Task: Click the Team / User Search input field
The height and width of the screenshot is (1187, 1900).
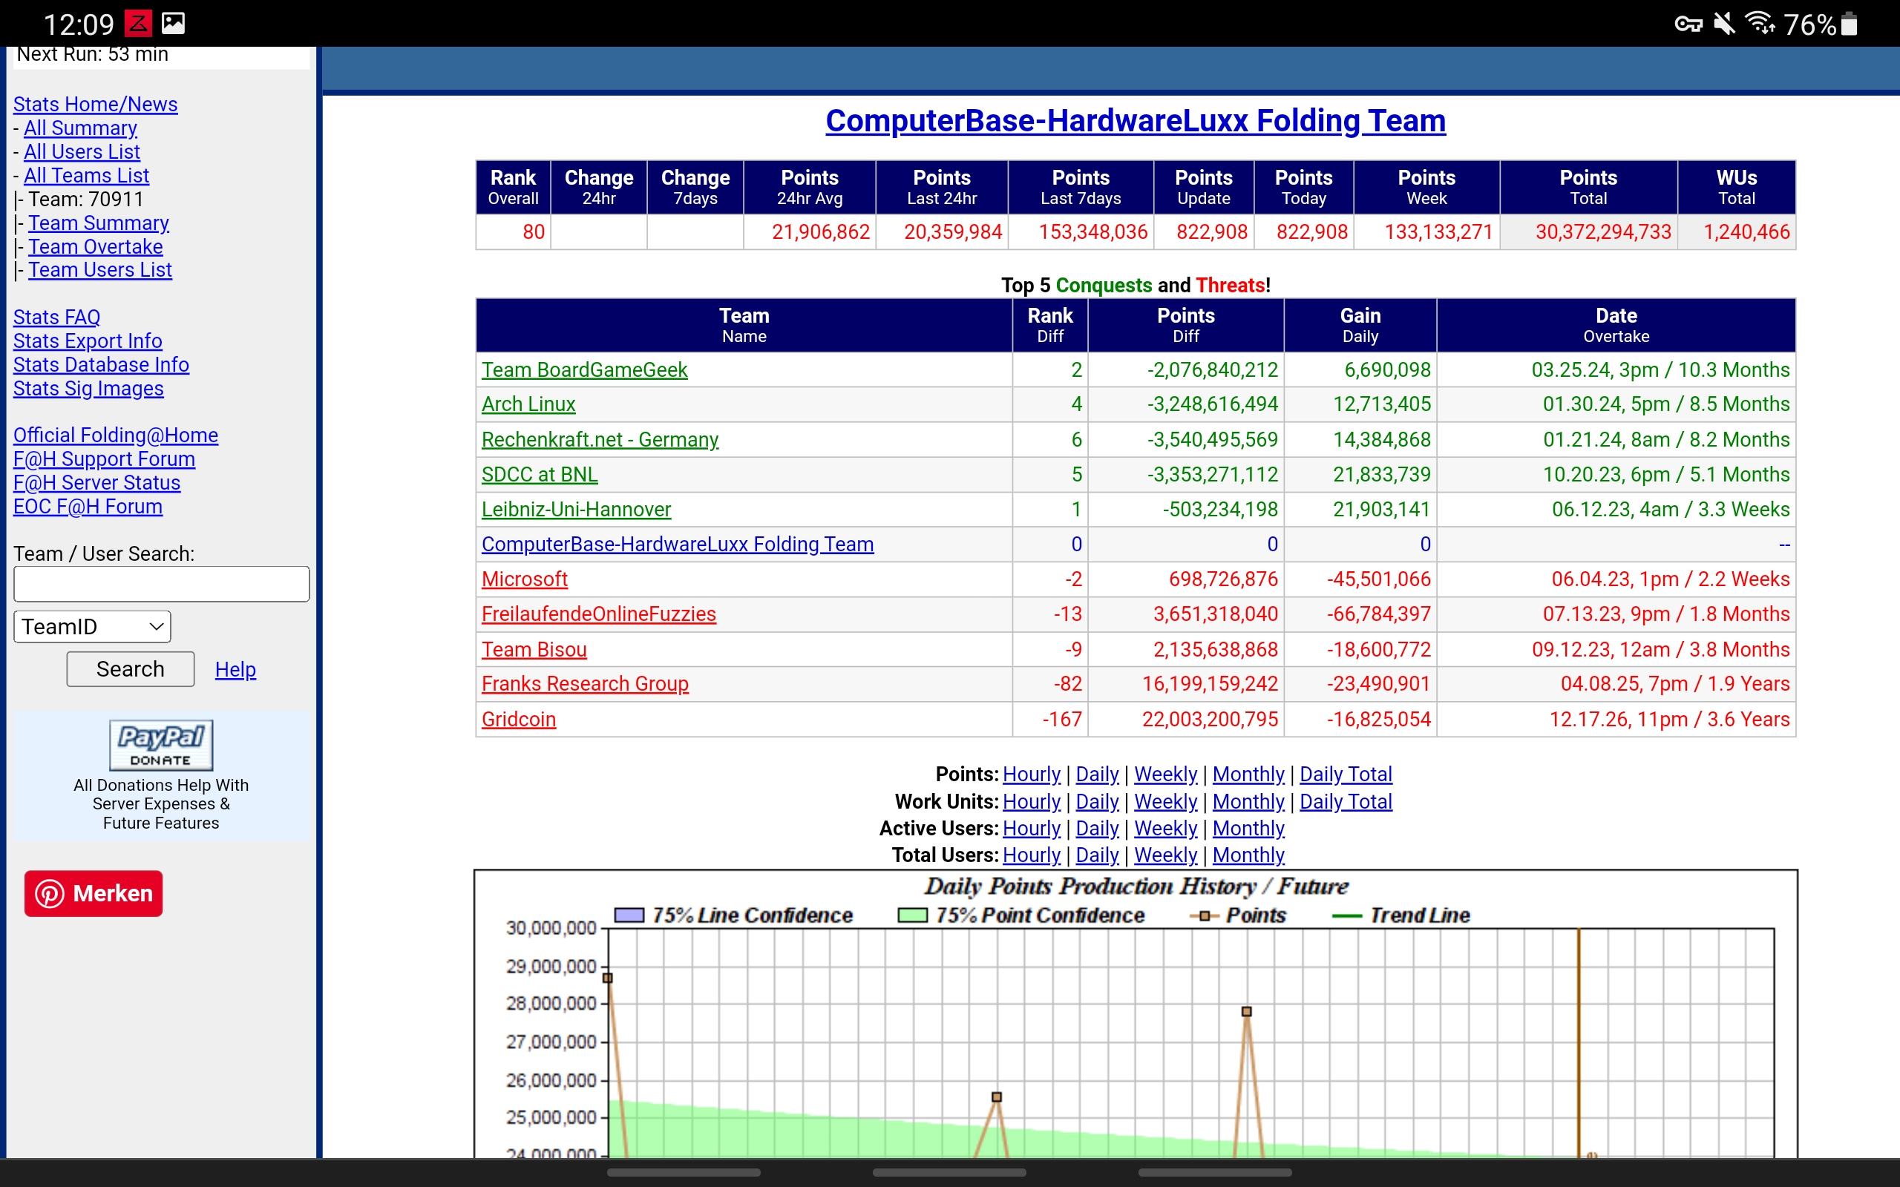Action: (162, 584)
